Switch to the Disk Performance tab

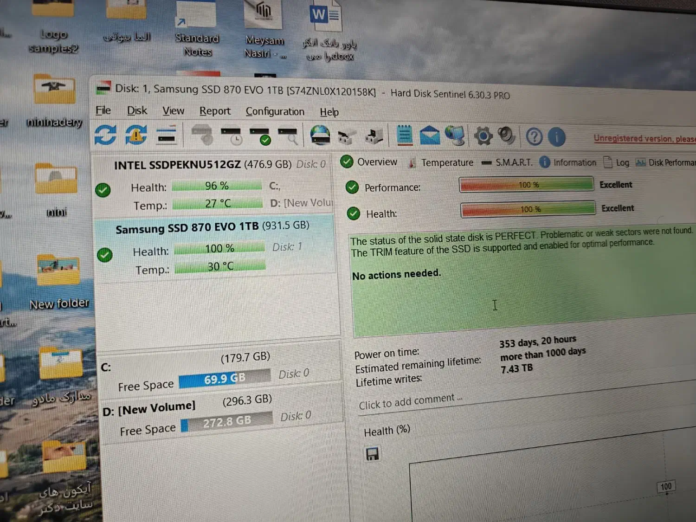pos(665,162)
